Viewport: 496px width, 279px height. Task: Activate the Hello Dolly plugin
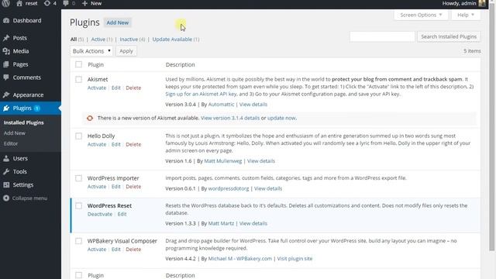pyautogui.click(x=97, y=145)
